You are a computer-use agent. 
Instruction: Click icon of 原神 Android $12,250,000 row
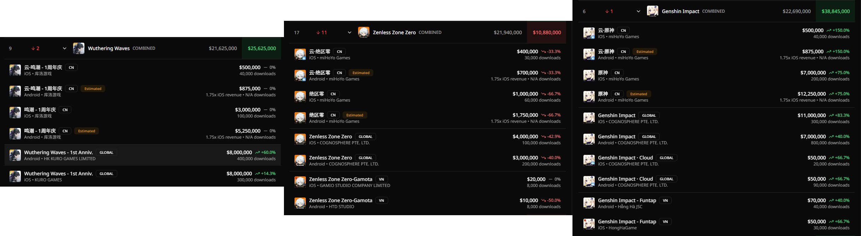589,97
